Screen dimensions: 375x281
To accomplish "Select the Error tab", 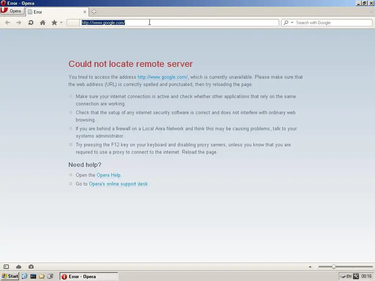I will pyautogui.click(x=57, y=12).
